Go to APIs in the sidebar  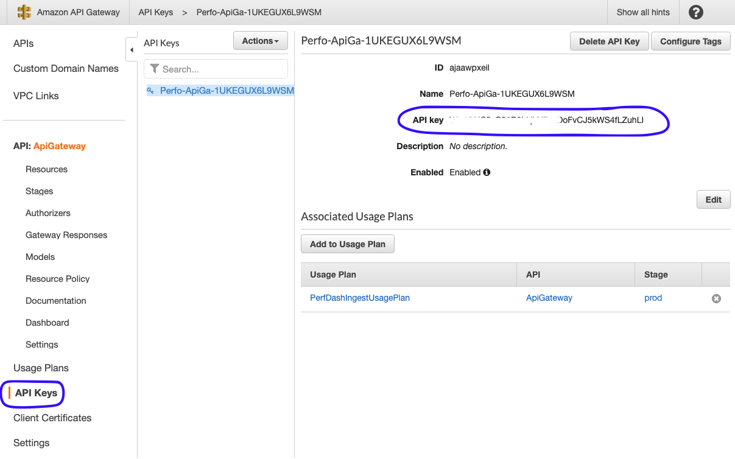(x=24, y=44)
